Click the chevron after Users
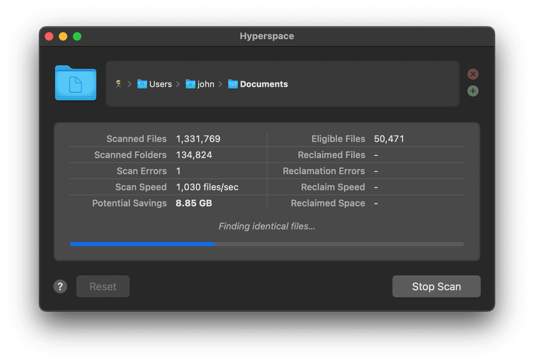 click(x=178, y=84)
